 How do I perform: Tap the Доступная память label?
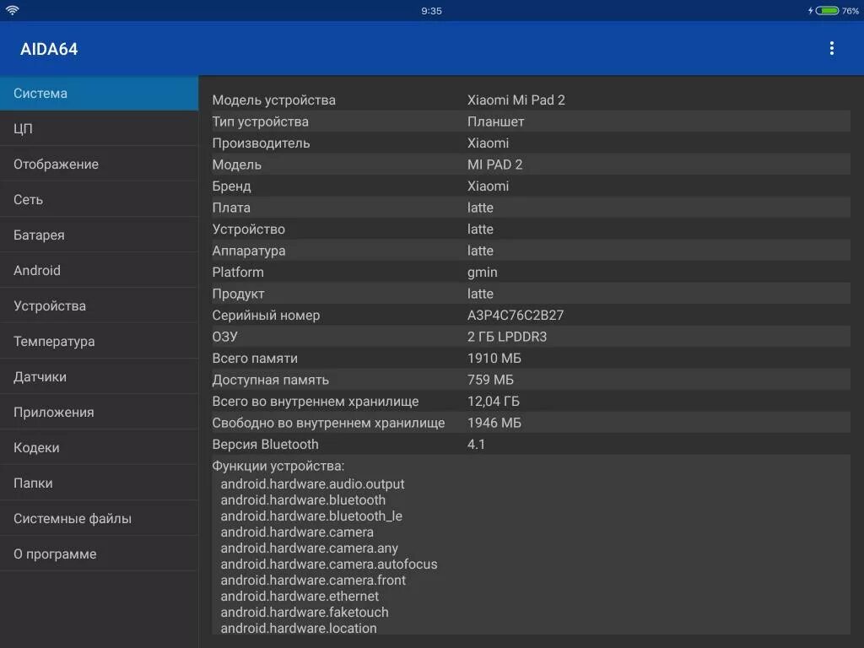270,380
